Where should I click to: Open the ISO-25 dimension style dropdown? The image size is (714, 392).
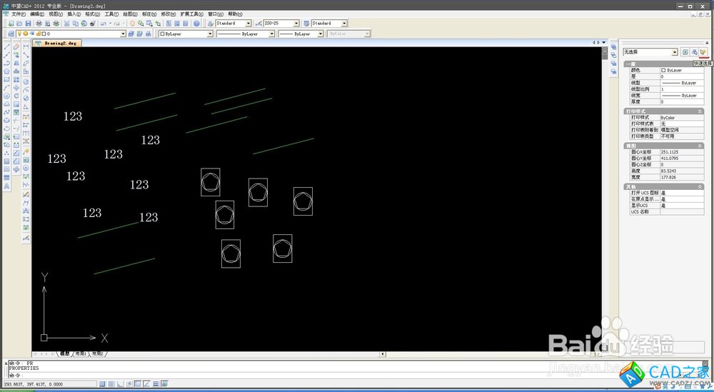coord(281,24)
